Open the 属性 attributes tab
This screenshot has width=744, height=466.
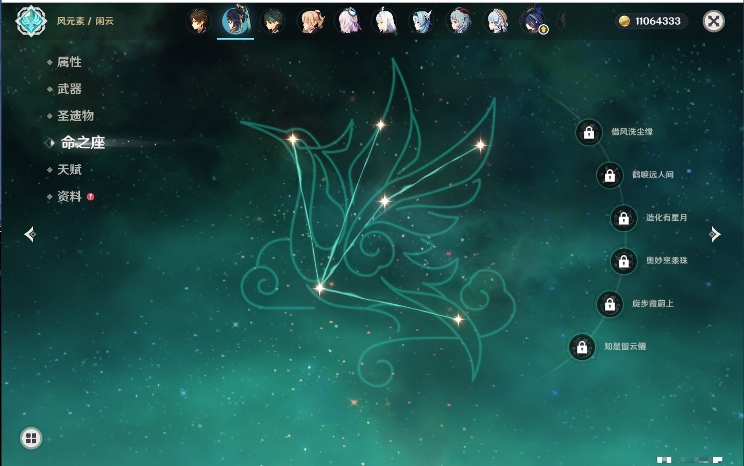(69, 62)
